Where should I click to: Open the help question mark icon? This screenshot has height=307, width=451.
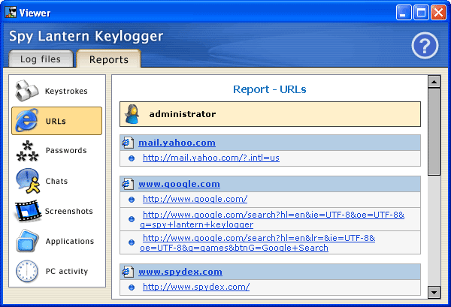point(425,45)
